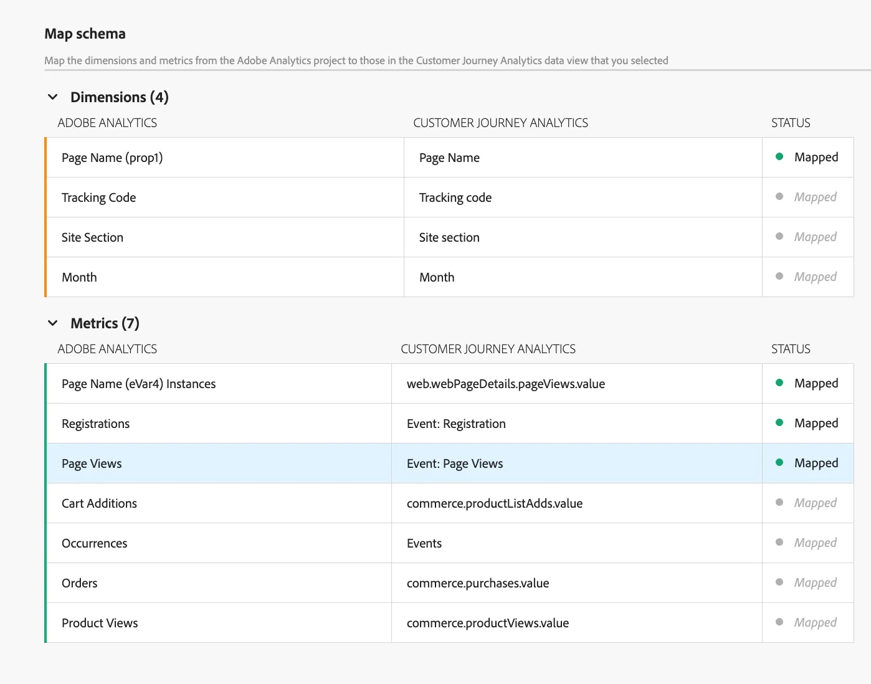The height and width of the screenshot is (684, 871).
Task: Click the Metrics (7) section heading
Action: (x=105, y=323)
